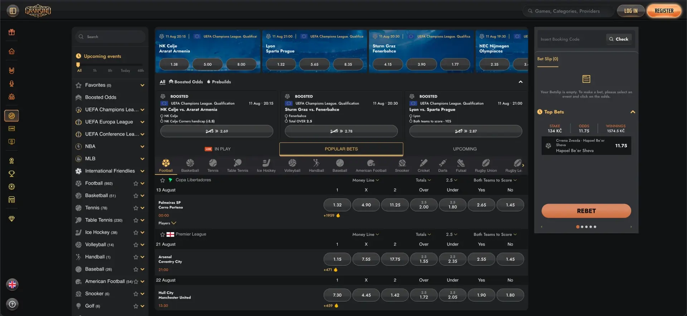Open the diamond VIP icon in left sidebar

pos(12,219)
